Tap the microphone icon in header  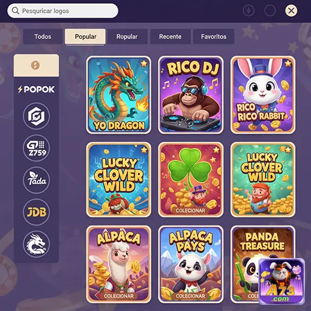[x=248, y=10]
